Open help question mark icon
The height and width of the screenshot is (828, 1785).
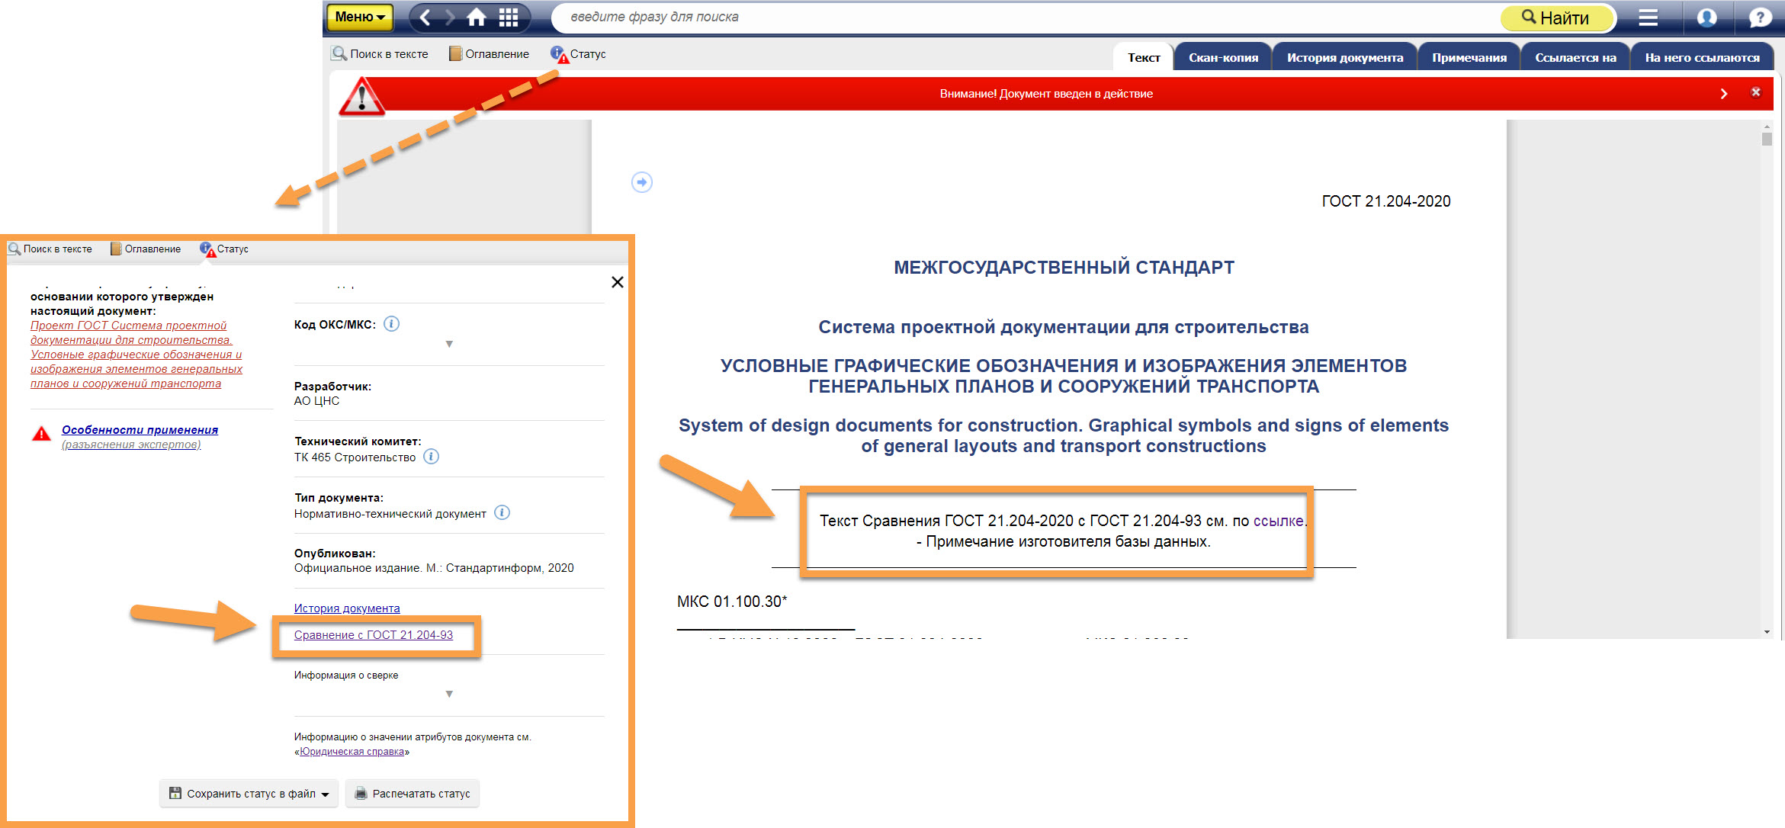pyautogui.click(x=1760, y=18)
